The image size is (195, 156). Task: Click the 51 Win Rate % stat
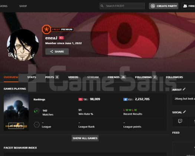tap(86, 112)
